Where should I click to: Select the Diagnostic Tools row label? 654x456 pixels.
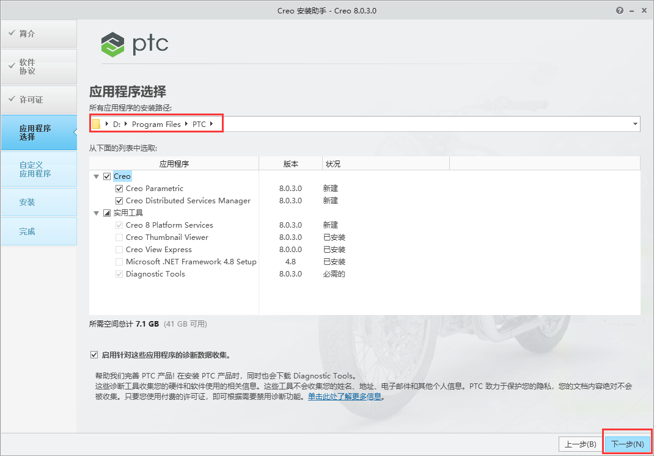tap(155, 274)
